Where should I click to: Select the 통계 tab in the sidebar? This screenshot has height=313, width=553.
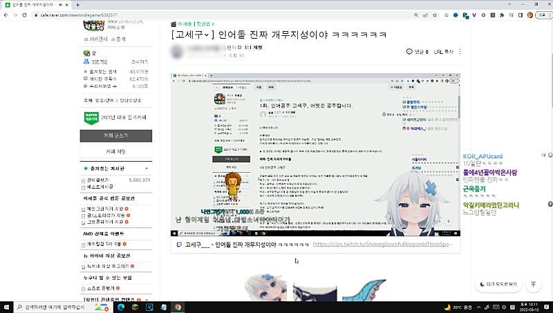pos(118,39)
